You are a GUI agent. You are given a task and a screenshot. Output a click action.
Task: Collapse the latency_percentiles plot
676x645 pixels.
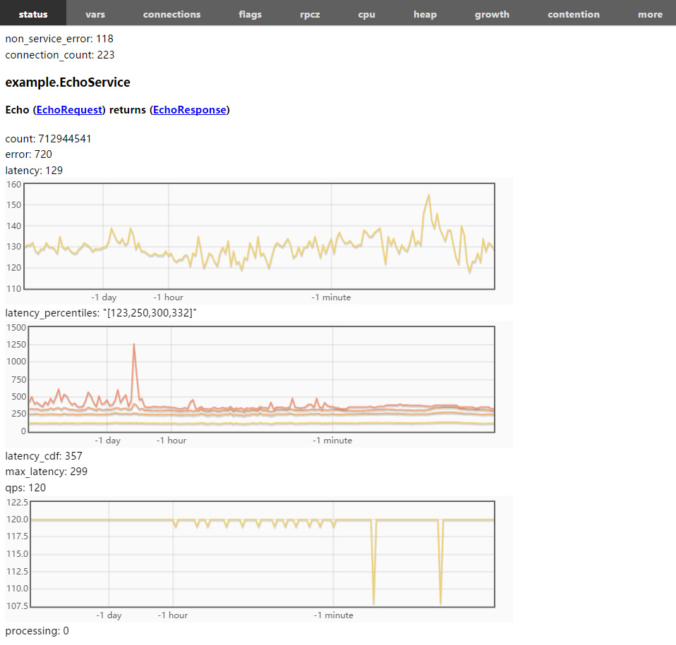100,312
